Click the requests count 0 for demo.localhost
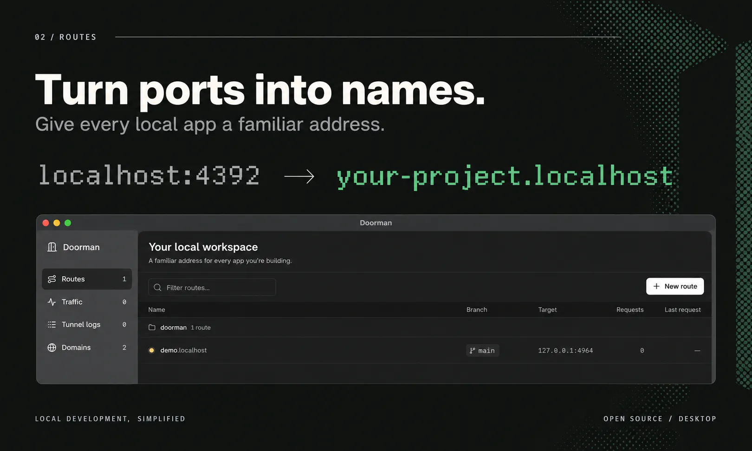The image size is (752, 451). (x=642, y=351)
